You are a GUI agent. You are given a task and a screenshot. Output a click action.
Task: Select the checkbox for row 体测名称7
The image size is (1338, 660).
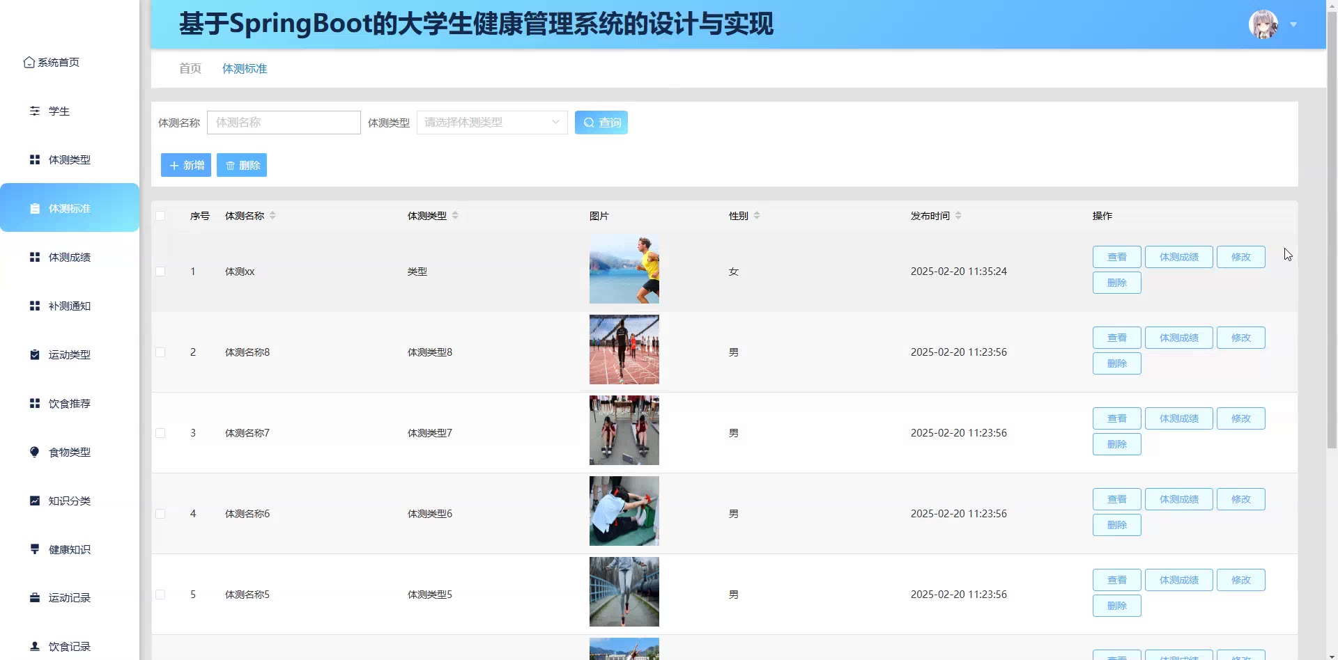pos(160,433)
